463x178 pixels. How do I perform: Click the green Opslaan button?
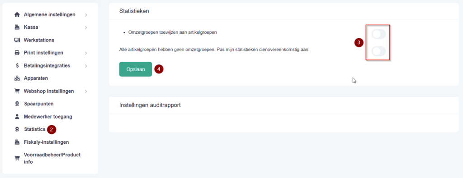point(136,69)
